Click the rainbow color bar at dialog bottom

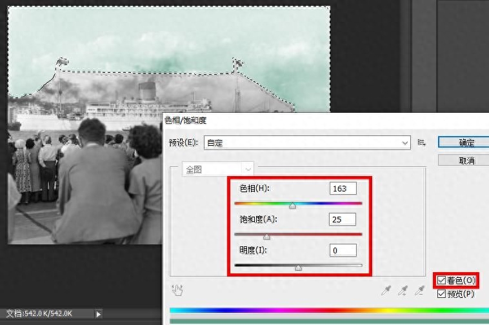329,310
